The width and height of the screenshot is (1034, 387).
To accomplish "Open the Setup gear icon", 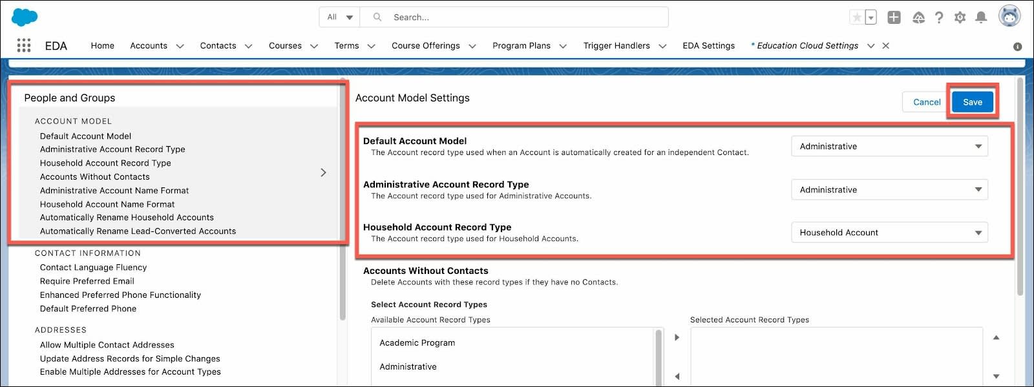I will (960, 17).
